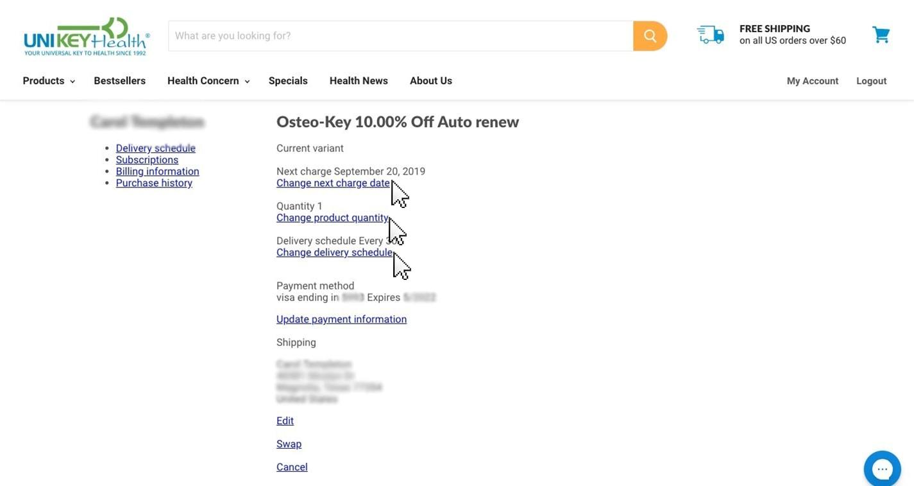
Task: Click 'Change next charge date' link
Action: point(333,183)
